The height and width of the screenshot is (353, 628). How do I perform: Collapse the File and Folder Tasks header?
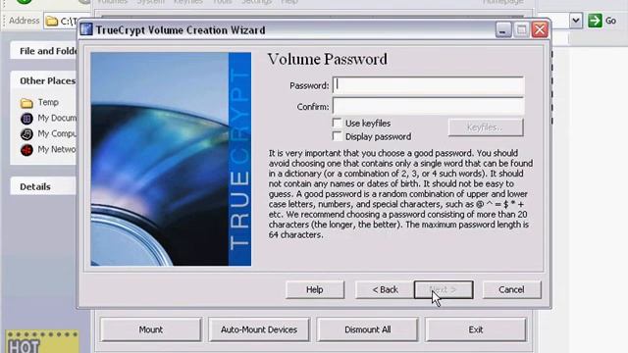click(43, 51)
